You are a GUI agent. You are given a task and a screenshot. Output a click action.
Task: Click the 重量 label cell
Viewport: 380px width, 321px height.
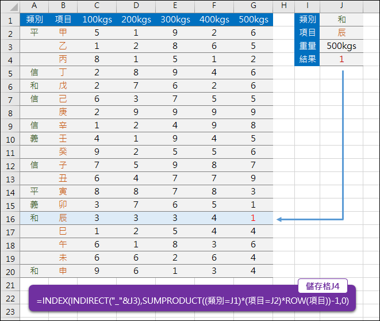308,46
